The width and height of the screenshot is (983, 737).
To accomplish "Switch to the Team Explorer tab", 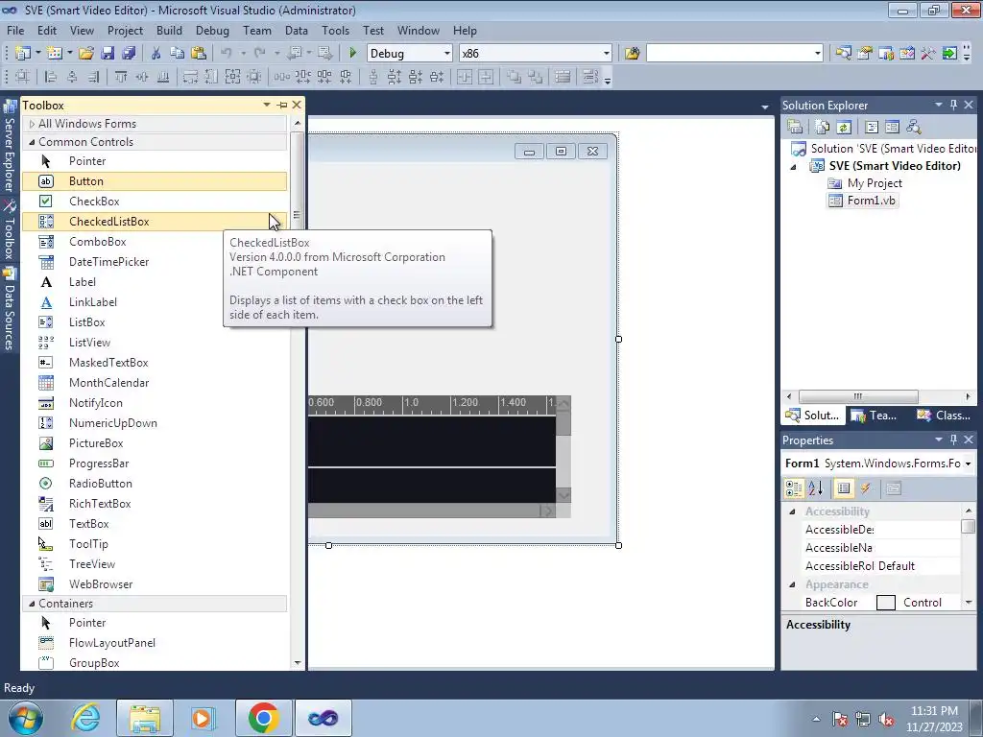I will [x=875, y=416].
